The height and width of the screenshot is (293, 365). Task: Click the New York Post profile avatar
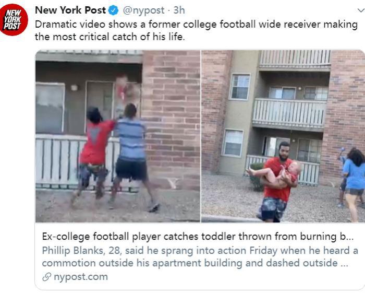coord(14,19)
